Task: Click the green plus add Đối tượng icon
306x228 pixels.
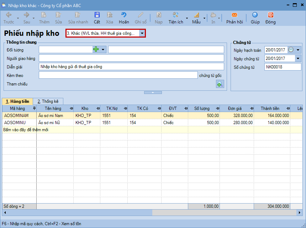Action: coord(96,50)
